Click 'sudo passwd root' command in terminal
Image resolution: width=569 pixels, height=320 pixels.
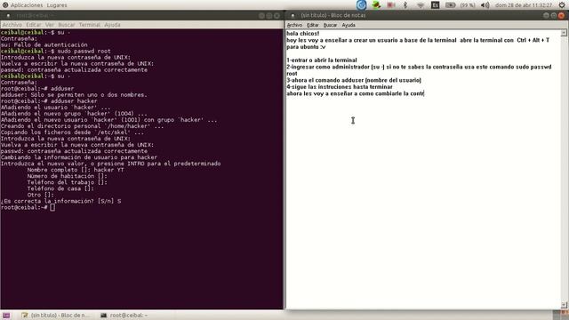click(x=84, y=52)
